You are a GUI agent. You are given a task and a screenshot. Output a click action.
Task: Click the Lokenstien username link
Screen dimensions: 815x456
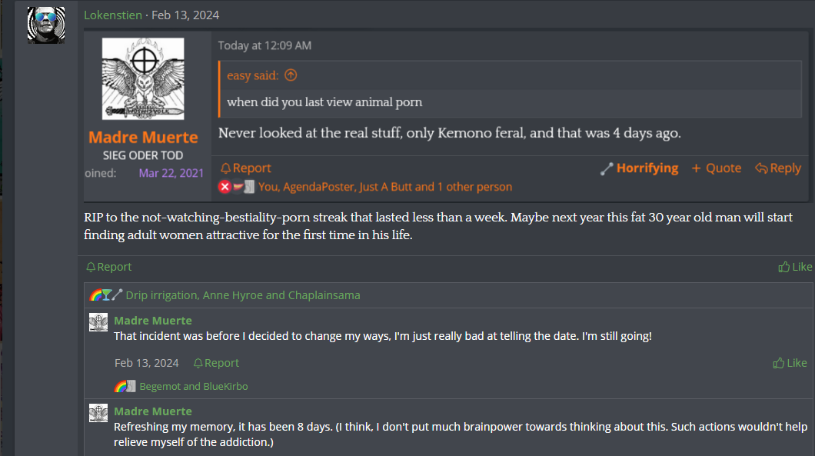[x=113, y=15]
